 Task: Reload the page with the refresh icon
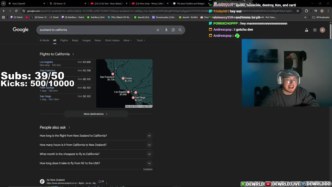16,11
